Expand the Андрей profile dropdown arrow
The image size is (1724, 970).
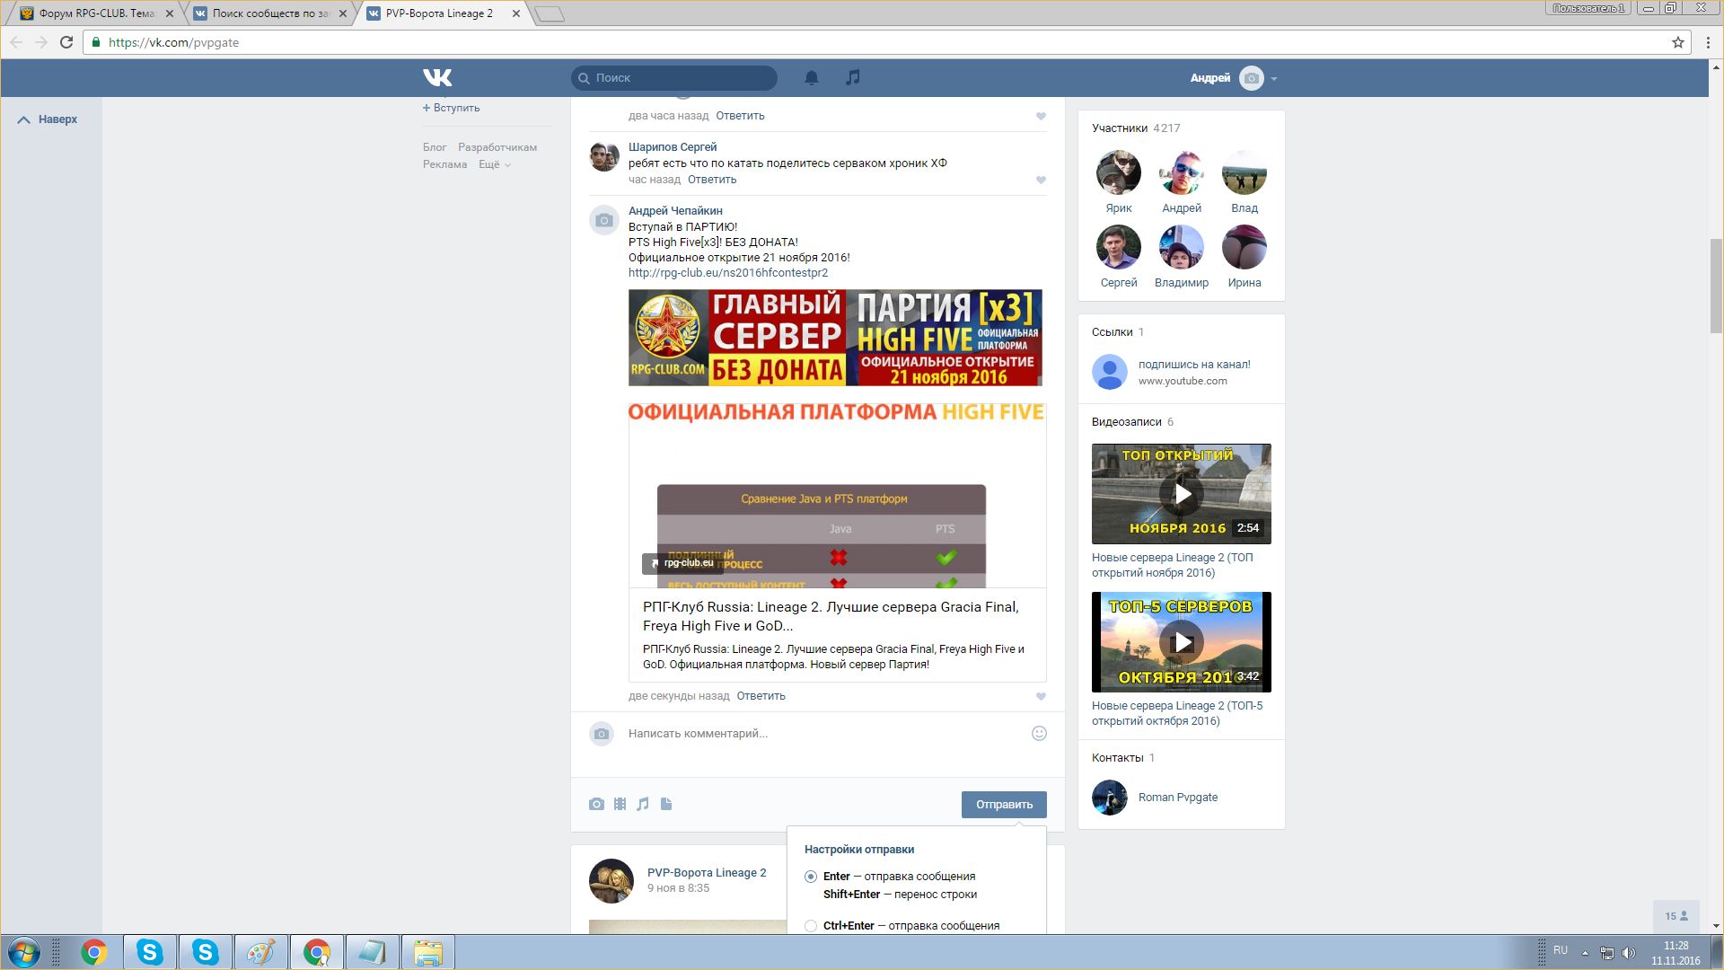(1274, 78)
